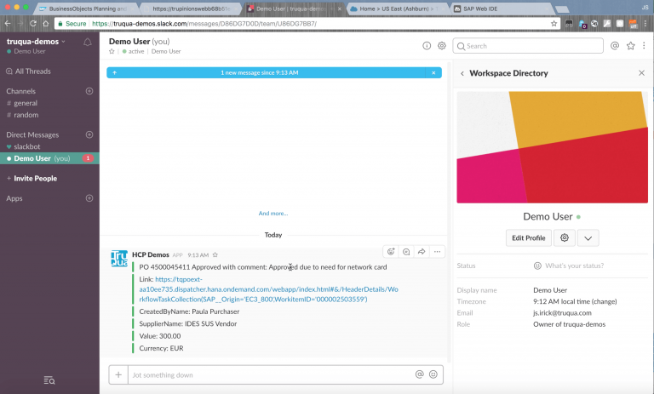Focus the Search box
The image size is (654, 394).
point(528,46)
